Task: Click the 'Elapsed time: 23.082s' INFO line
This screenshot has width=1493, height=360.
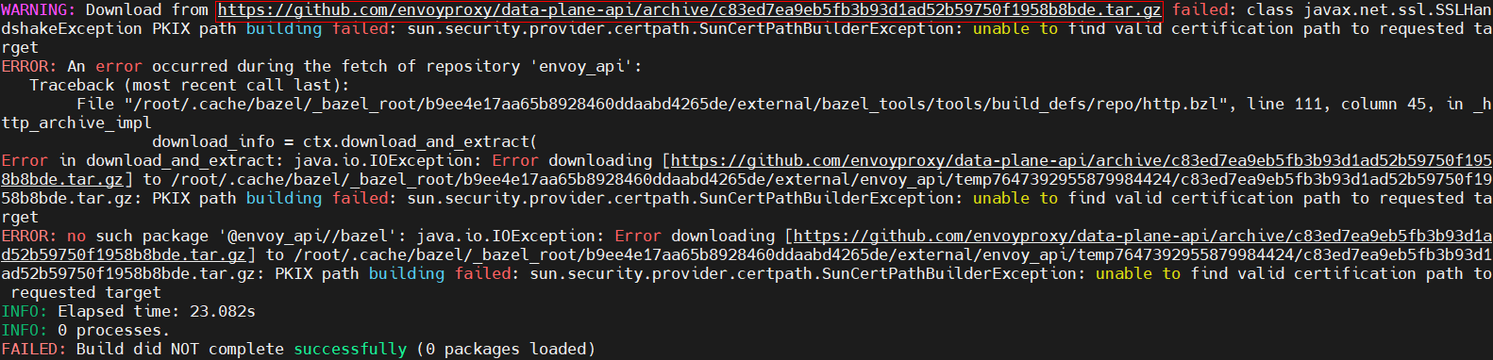Action: (x=128, y=312)
